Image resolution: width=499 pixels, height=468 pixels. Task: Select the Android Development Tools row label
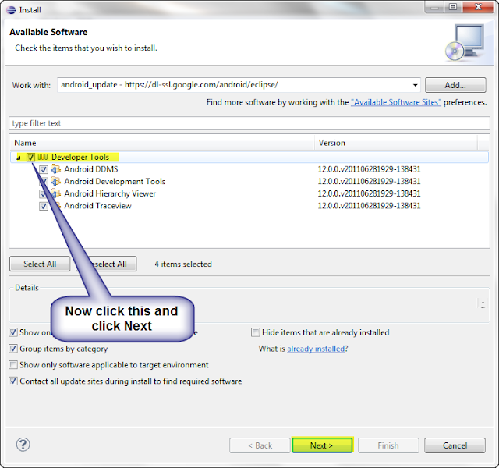coord(115,181)
